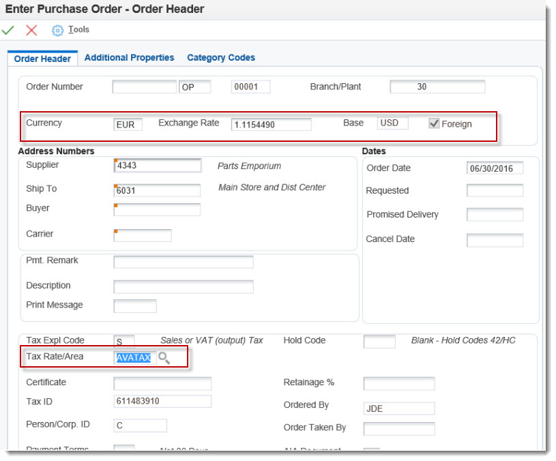Switch to the Order Header tab
The height and width of the screenshot is (461, 556).
click(42, 59)
